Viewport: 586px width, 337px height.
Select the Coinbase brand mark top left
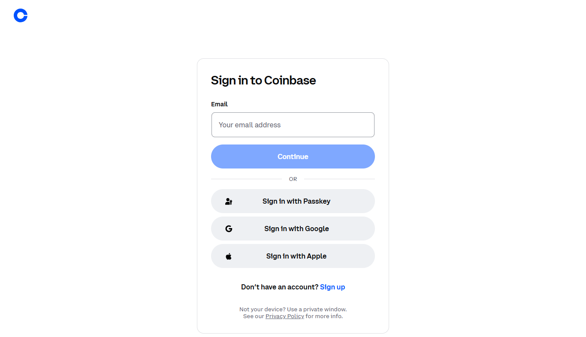point(20,15)
